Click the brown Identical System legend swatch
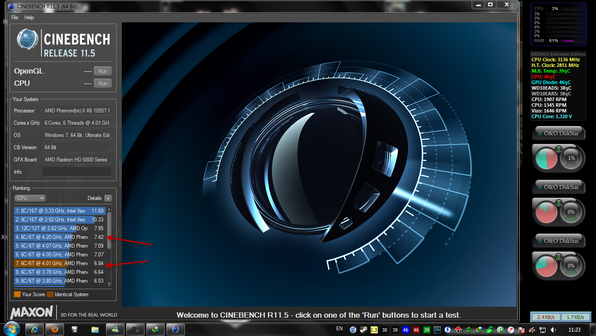This screenshot has width=596, height=336. [50, 294]
